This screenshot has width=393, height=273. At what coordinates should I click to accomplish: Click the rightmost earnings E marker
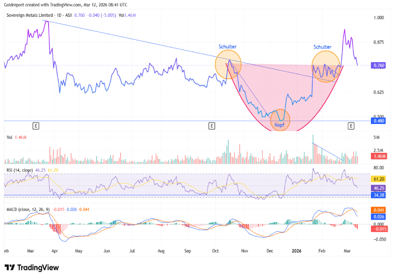(351, 126)
